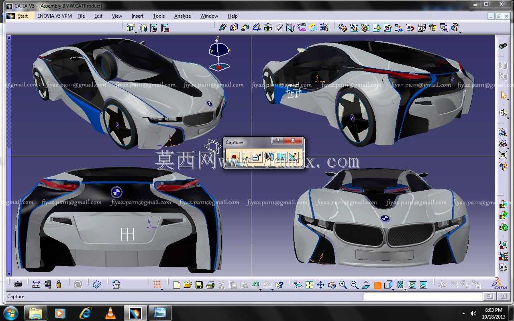Select the Rotate view tool
The width and height of the screenshot is (514, 321).
(332, 285)
